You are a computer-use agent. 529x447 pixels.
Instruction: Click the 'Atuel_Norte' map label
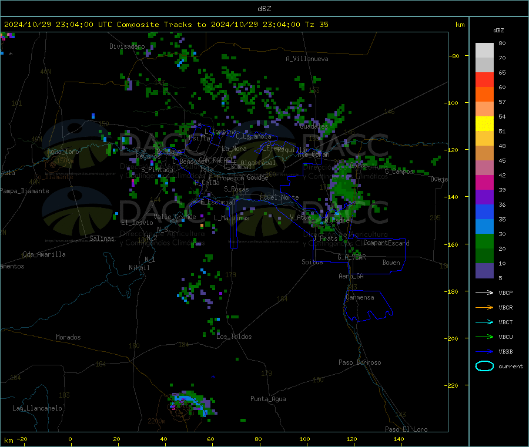pyautogui.click(x=279, y=197)
